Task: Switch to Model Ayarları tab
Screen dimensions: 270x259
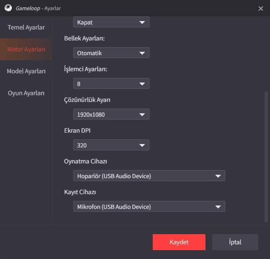Action: pyautogui.click(x=26, y=71)
